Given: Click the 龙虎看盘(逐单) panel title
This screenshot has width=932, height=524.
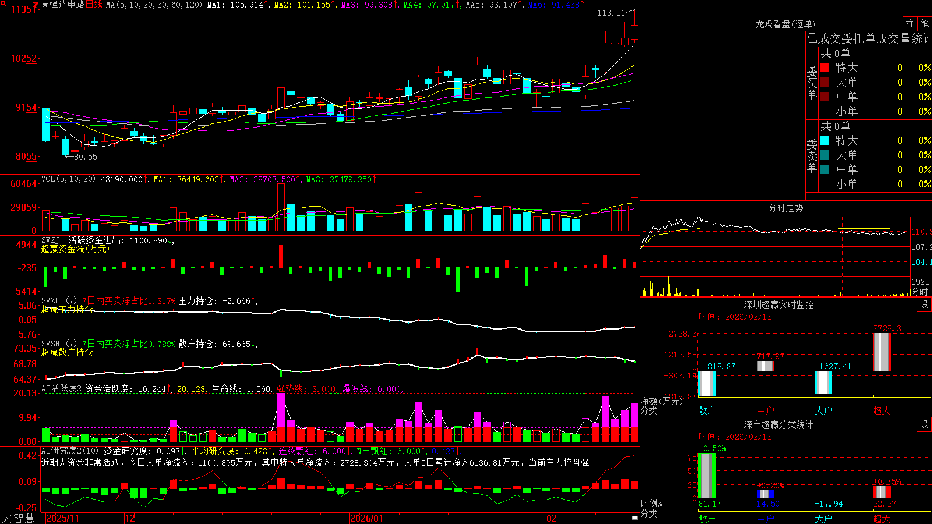Looking at the screenshot, I should (785, 24).
